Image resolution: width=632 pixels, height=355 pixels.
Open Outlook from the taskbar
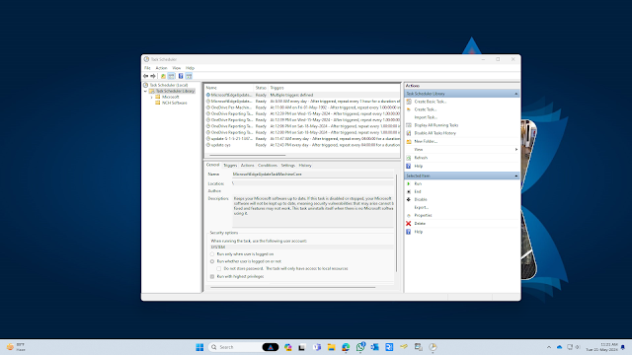(374, 347)
